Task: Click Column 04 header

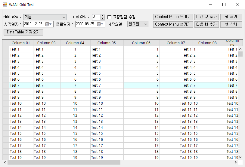Action: coord(75,43)
